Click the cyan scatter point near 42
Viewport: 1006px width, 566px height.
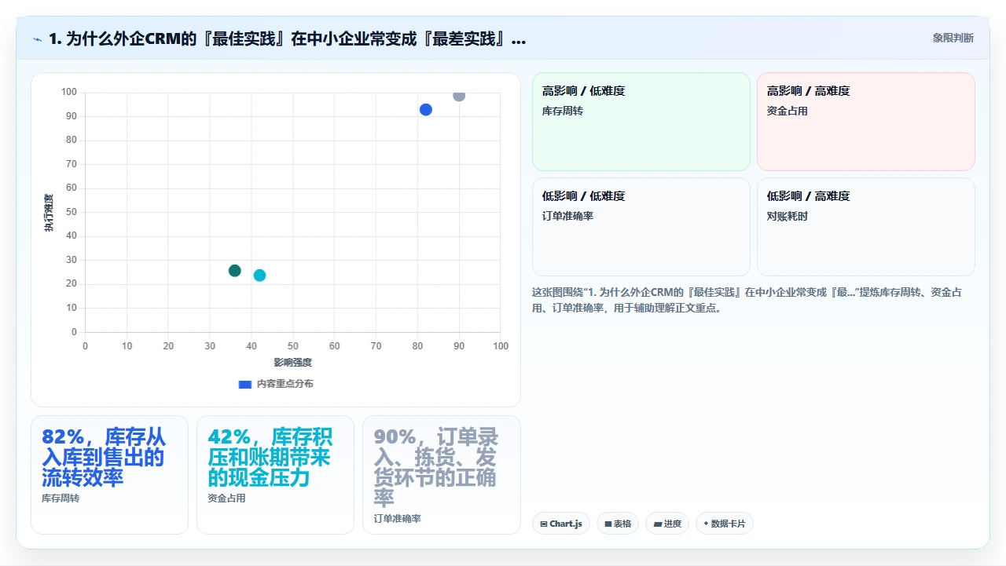[259, 276]
